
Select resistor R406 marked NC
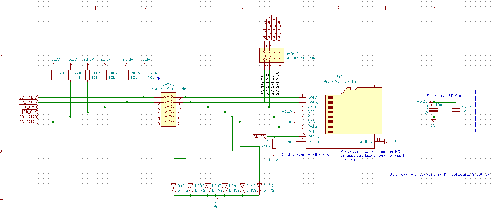point(144,75)
